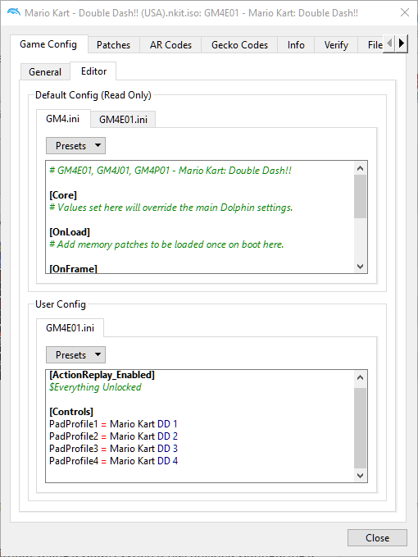Open Presets dropdown in User Config
Viewport: 418px width, 557px height.
pyautogui.click(x=75, y=355)
